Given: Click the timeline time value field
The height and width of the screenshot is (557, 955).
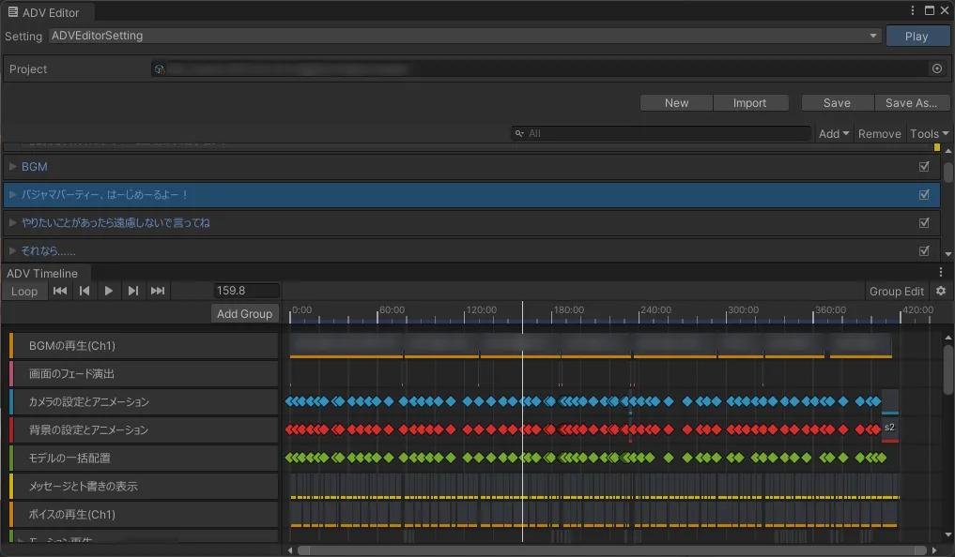Looking at the screenshot, I should tap(246, 292).
